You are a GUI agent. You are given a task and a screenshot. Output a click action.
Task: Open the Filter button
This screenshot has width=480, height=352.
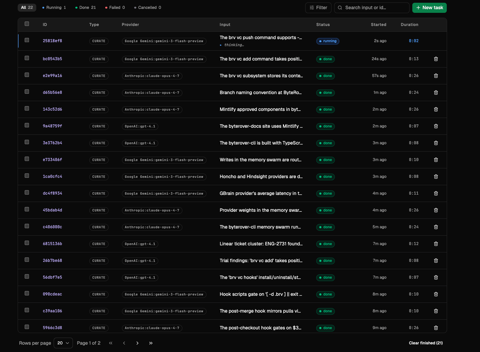pyautogui.click(x=318, y=8)
